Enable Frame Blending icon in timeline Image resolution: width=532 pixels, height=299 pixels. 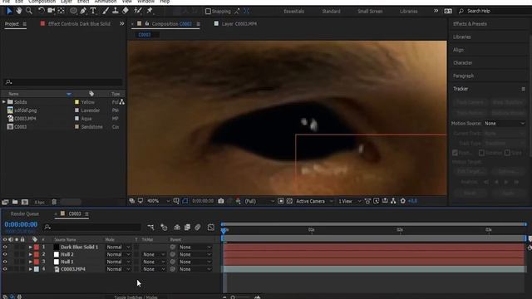click(x=187, y=227)
